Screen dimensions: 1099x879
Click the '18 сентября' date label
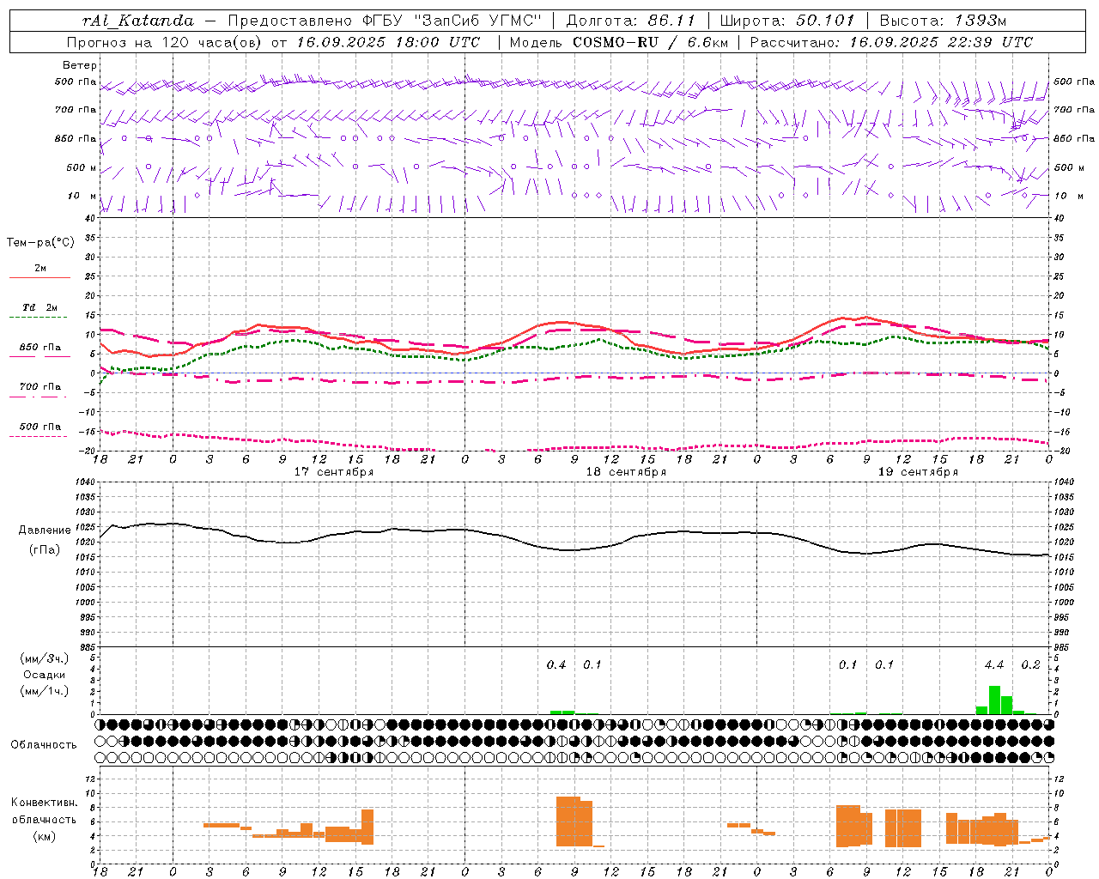pyautogui.click(x=626, y=472)
